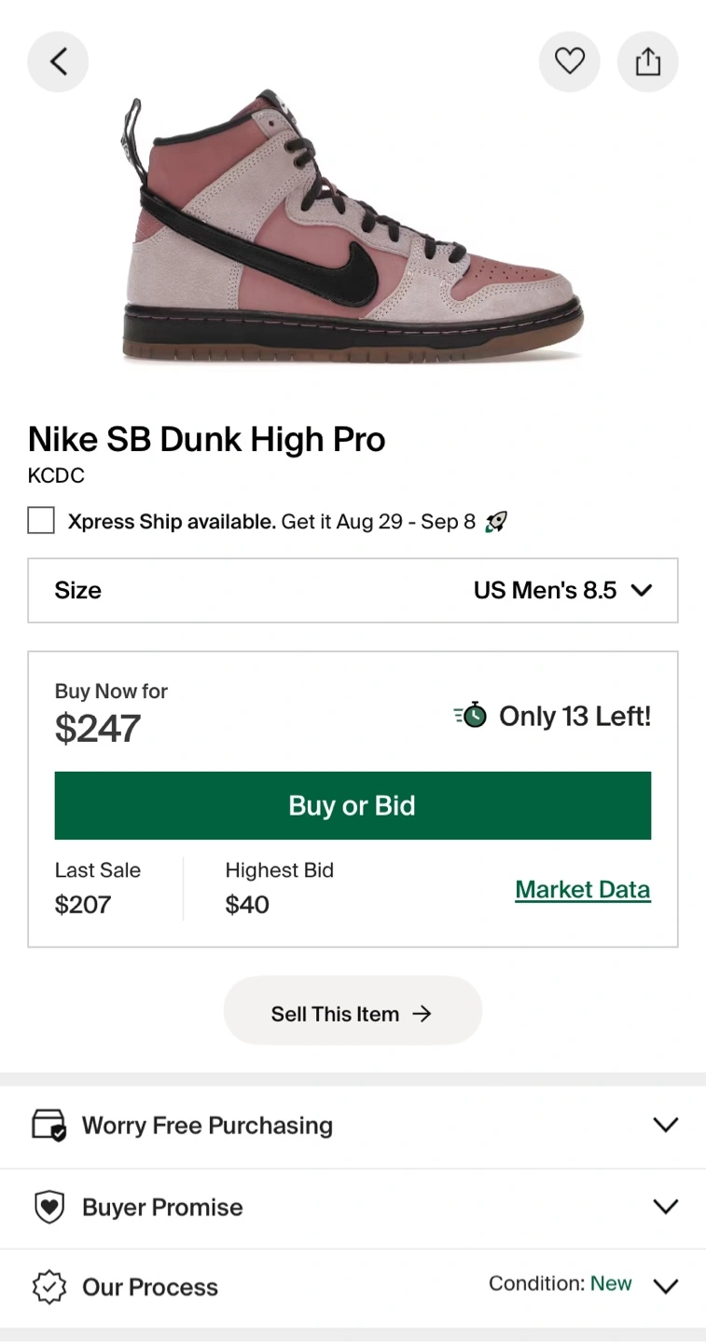The image size is (706, 1342).
Task: Favorite this sneaker with the heart icon
Action: click(569, 62)
